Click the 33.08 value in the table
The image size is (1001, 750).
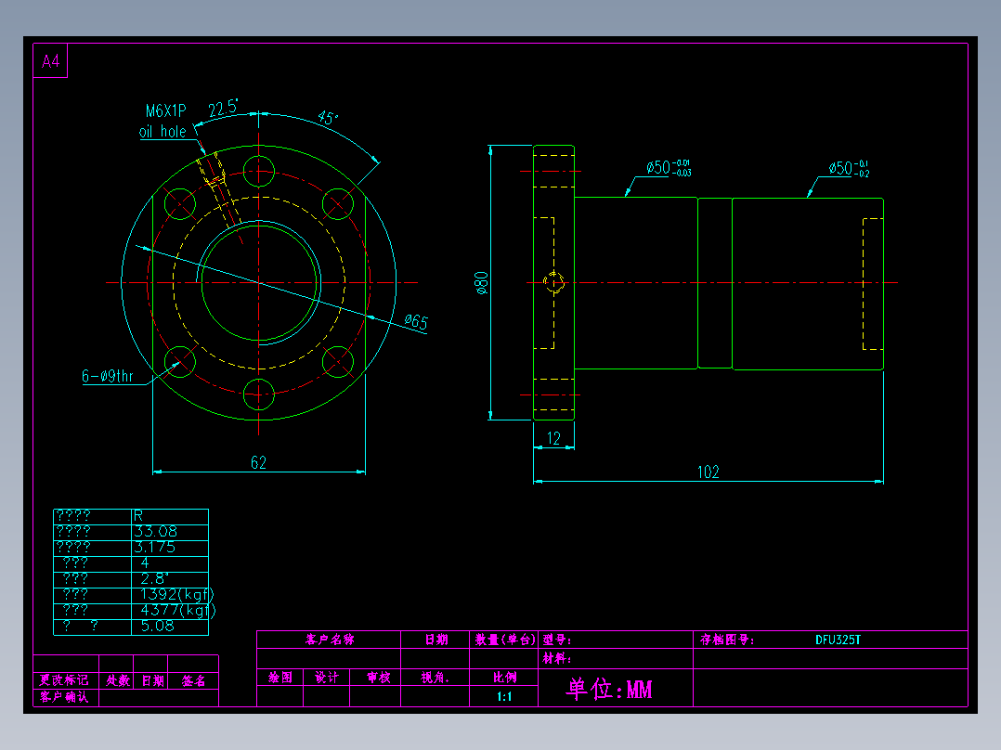pyautogui.click(x=155, y=532)
